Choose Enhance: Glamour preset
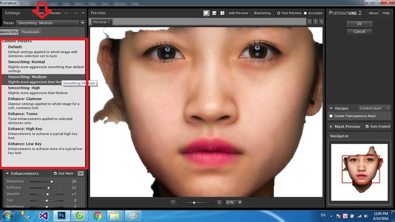 pos(43,103)
